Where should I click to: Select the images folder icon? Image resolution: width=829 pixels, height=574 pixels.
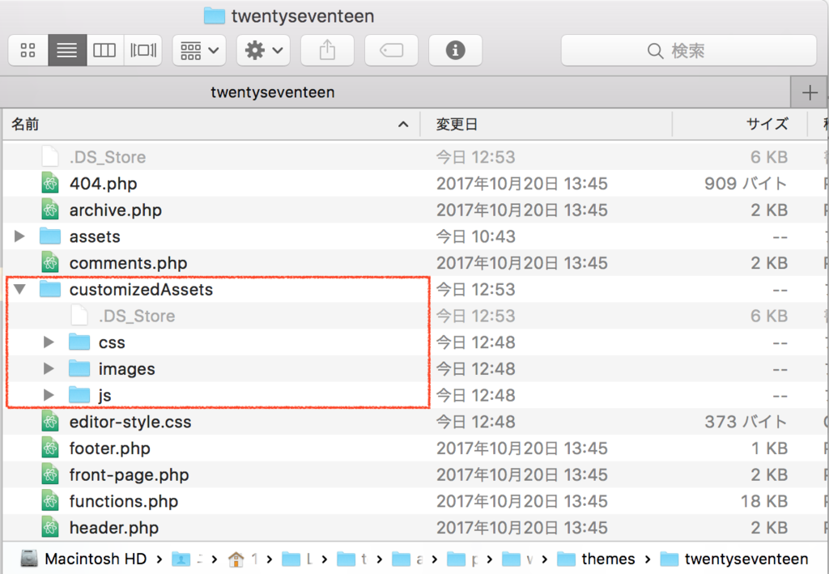79,368
